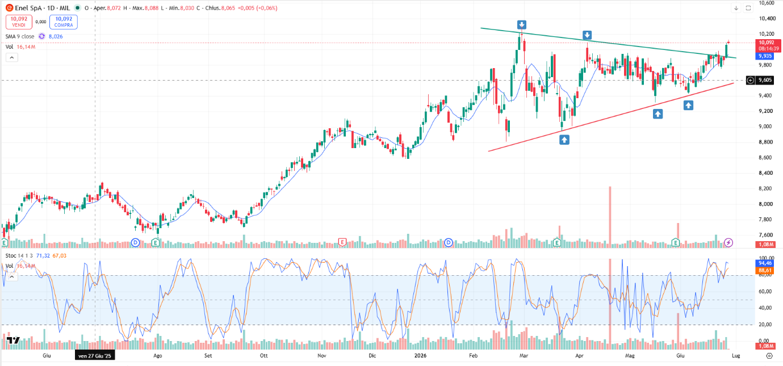Viewport: 783px width, 366px height.
Task: Open chart settings gear icon at bottom right
Action: coord(769,356)
